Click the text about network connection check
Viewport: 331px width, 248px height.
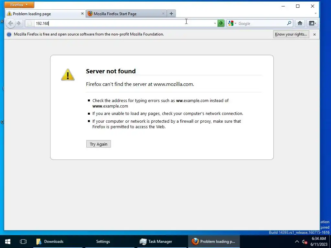click(168, 113)
